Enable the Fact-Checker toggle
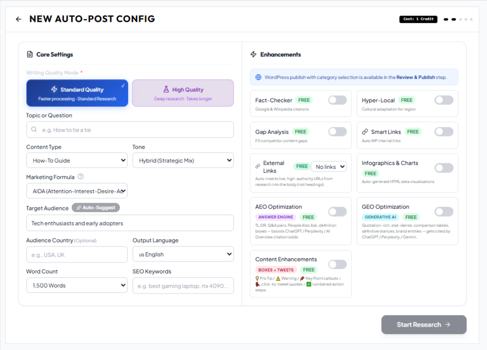487x350 pixels. pyautogui.click(x=337, y=100)
